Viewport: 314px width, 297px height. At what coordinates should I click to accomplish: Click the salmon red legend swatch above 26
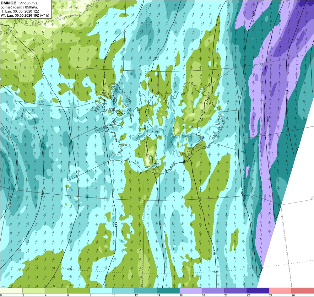[303, 290]
